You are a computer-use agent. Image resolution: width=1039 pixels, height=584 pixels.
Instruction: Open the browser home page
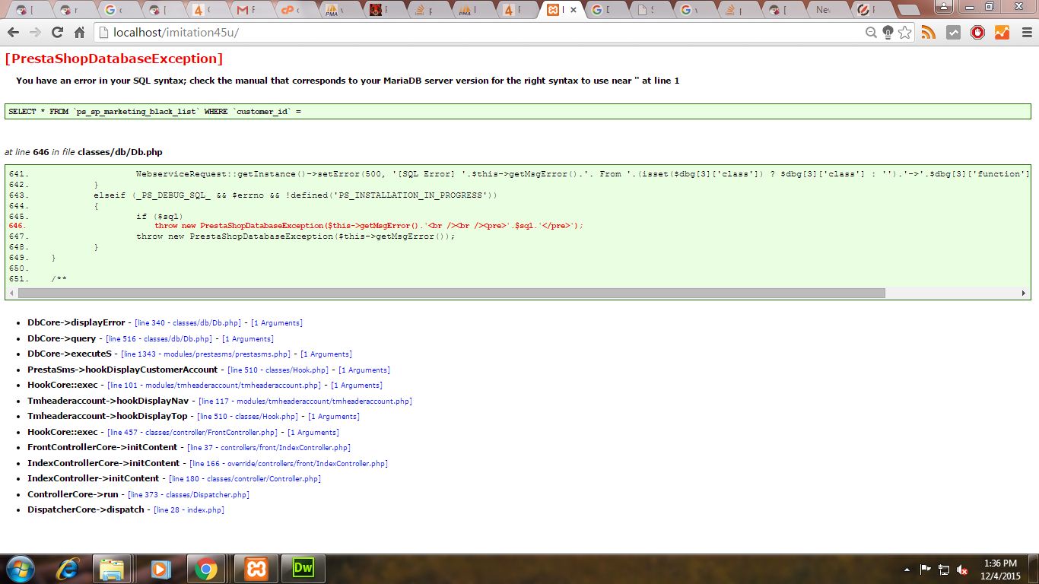[79, 33]
